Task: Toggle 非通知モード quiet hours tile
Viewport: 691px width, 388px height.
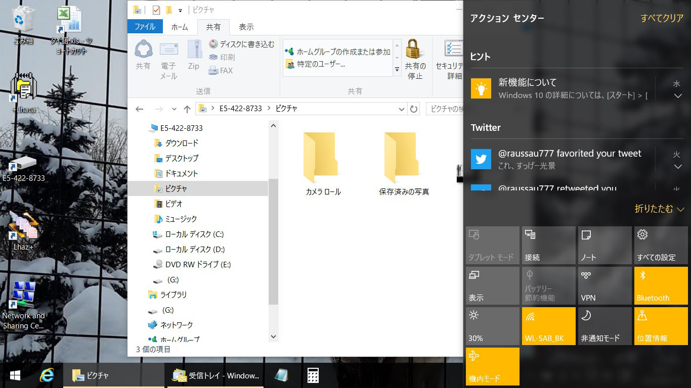Action: coord(605,326)
